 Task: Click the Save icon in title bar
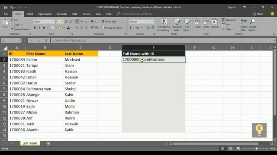(6, 7)
